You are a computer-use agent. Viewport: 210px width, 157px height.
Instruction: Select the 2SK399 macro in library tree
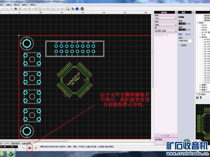tap(204, 27)
